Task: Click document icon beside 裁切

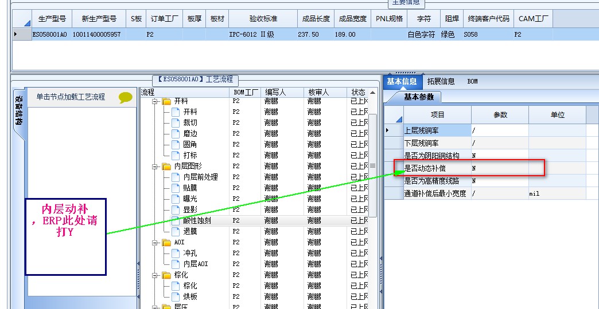Action: pyautogui.click(x=176, y=122)
